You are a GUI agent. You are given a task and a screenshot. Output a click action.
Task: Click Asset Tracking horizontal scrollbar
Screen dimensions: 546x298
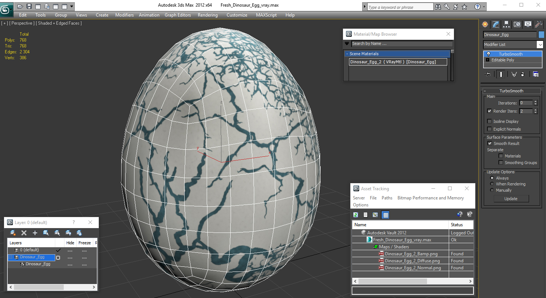(392, 281)
